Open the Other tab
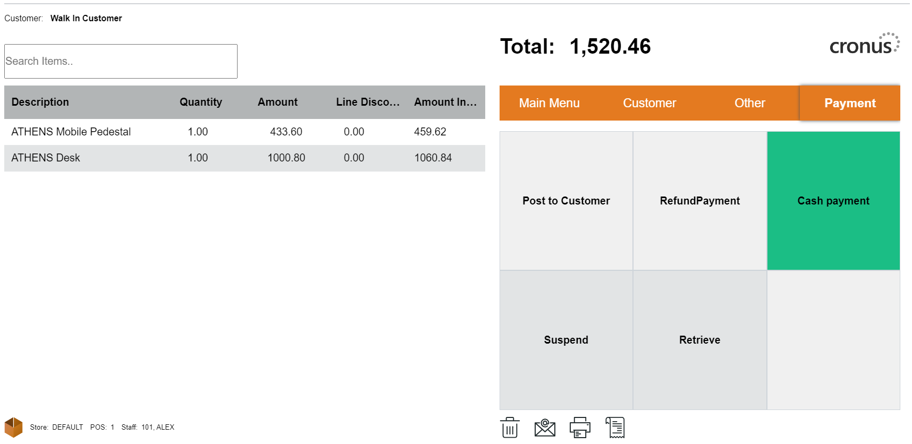912x444 pixels. pyautogui.click(x=749, y=103)
